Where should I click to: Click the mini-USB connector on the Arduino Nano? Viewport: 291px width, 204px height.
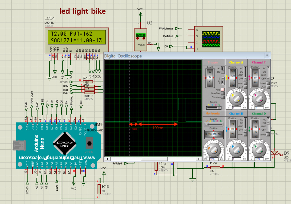[x=19, y=145]
